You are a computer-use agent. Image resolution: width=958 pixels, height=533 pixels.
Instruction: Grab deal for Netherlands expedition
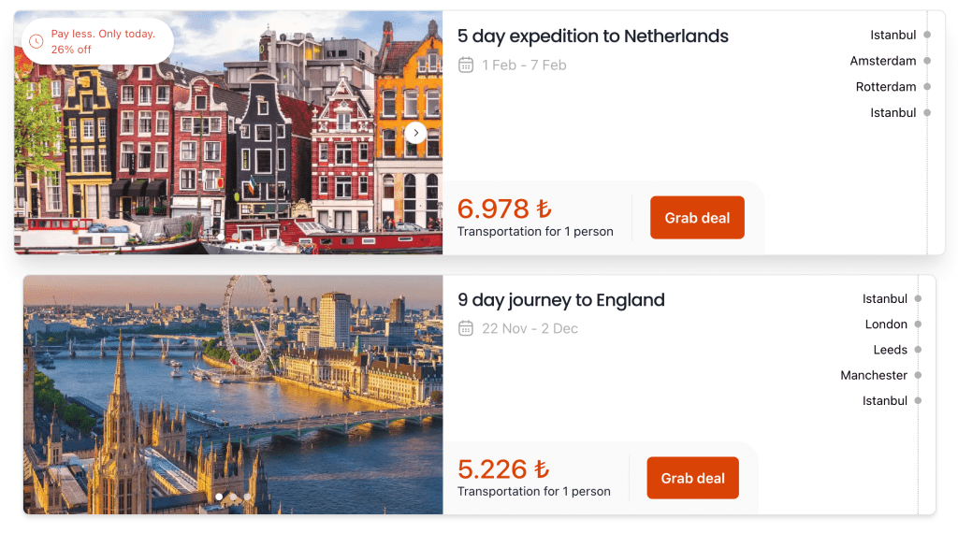(x=697, y=217)
